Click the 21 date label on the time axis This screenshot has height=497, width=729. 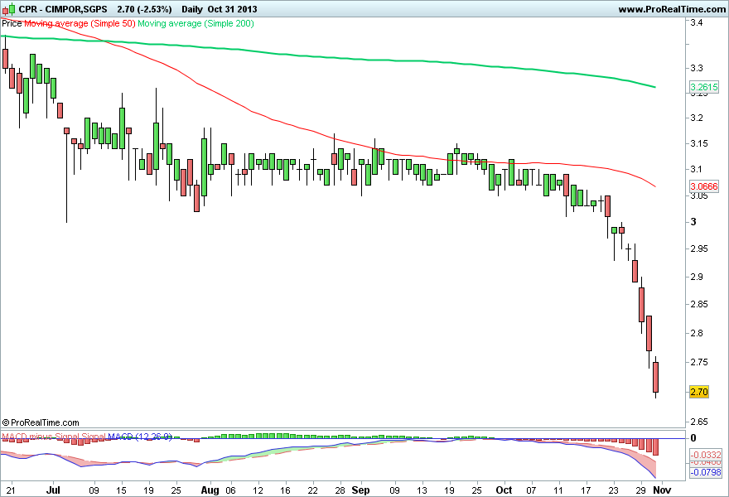11,490
